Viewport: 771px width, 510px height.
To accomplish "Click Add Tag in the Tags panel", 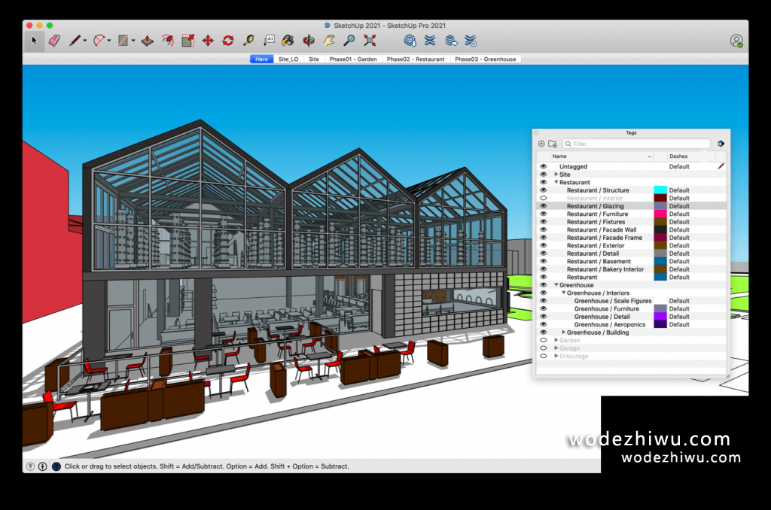I will point(541,144).
